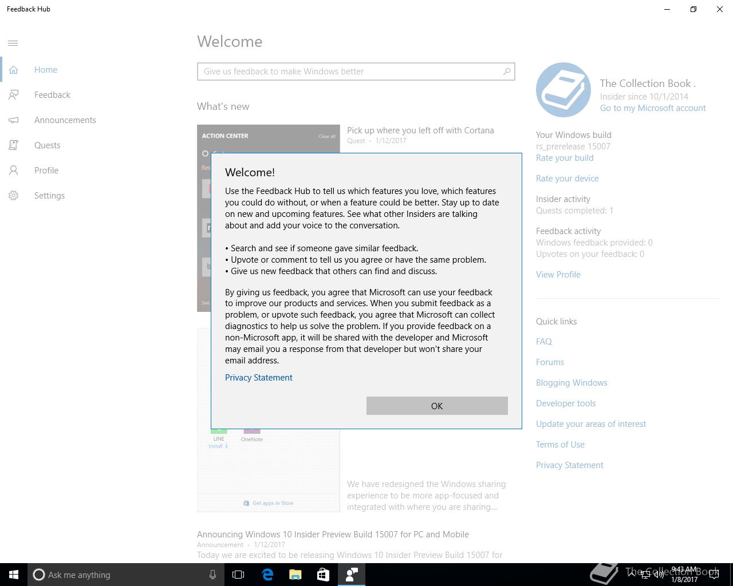
Task: Open Task View in taskbar
Action: tap(238, 575)
